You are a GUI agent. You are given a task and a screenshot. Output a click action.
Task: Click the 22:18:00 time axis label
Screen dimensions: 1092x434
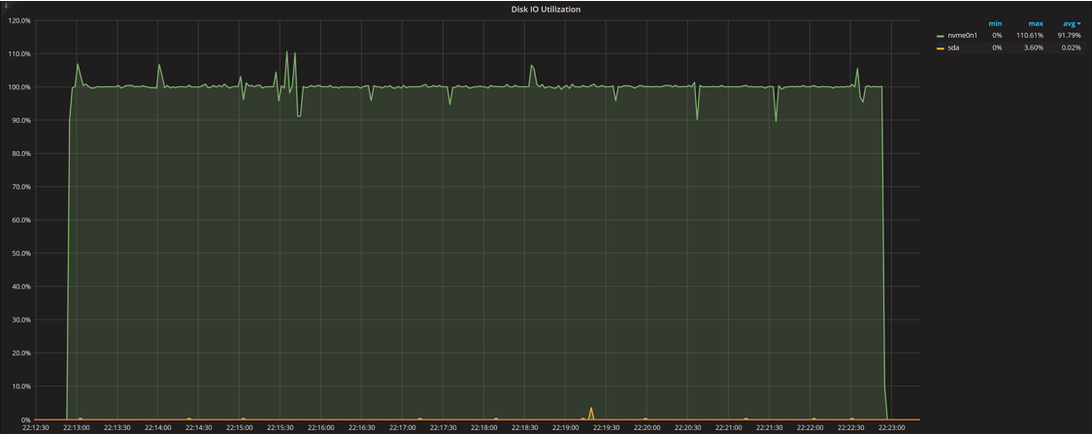(482, 427)
